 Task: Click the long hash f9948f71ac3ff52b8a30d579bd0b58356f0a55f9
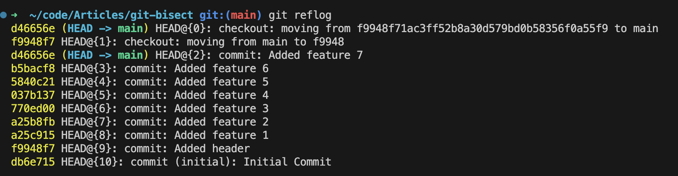coord(482,28)
